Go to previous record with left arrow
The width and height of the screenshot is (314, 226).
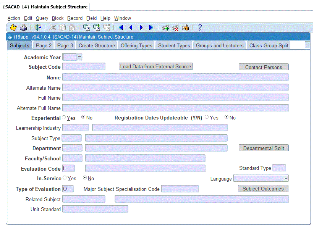(x=131, y=27)
